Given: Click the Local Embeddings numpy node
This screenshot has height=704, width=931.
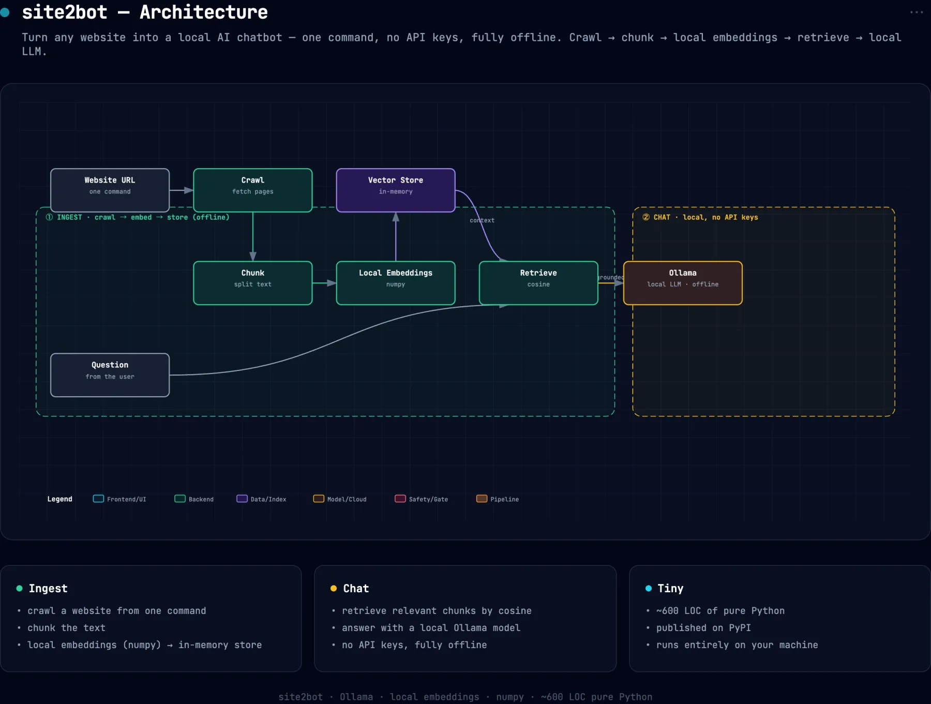Looking at the screenshot, I should (x=396, y=283).
